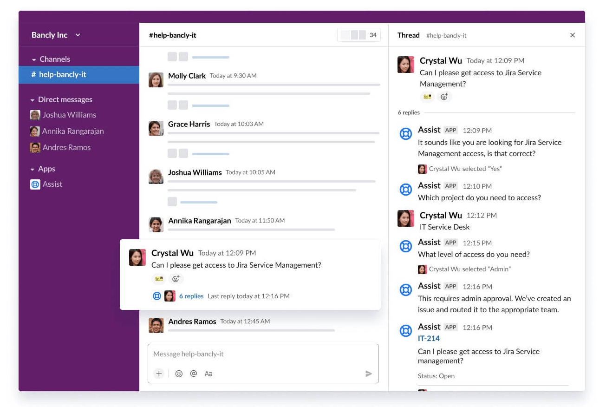Screen dimensions: 606x407
Task: Open the emoji picker in the composer
Action: (179, 373)
